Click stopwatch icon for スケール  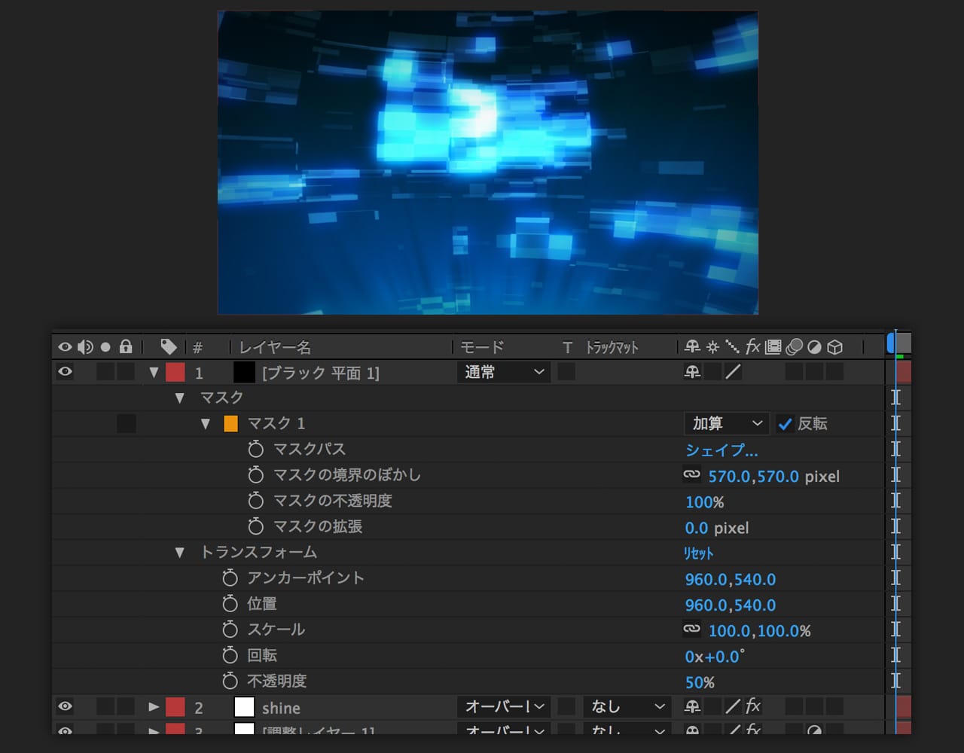(230, 630)
